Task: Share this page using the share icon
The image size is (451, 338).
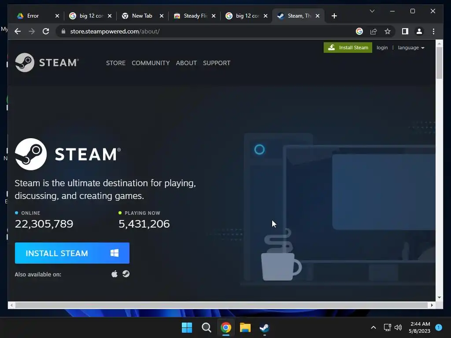Action: (373, 31)
